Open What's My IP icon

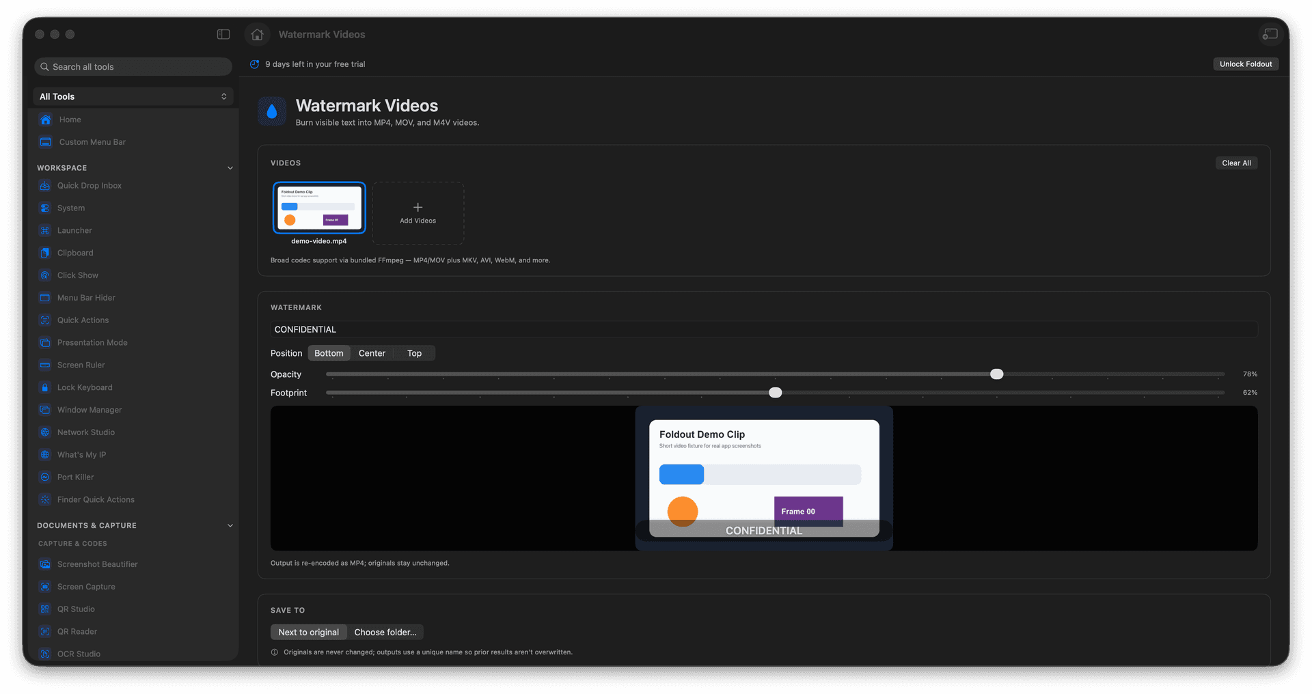pos(45,455)
